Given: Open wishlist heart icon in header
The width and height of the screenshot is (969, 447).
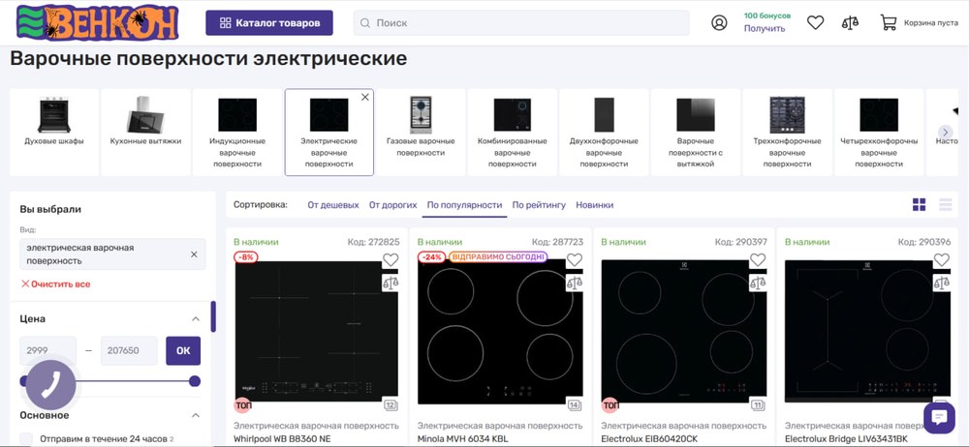Looking at the screenshot, I should click(x=815, y=22).
